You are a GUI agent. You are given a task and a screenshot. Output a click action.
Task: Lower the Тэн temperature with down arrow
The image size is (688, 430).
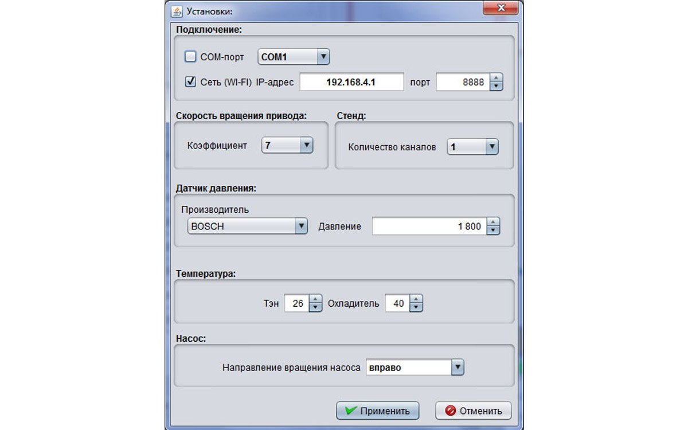point(316,307)
